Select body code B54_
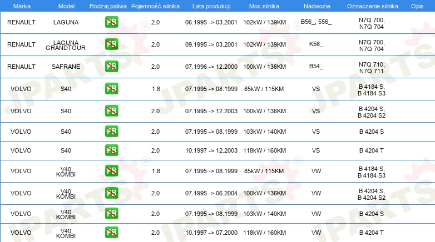 tap(317, 66)
